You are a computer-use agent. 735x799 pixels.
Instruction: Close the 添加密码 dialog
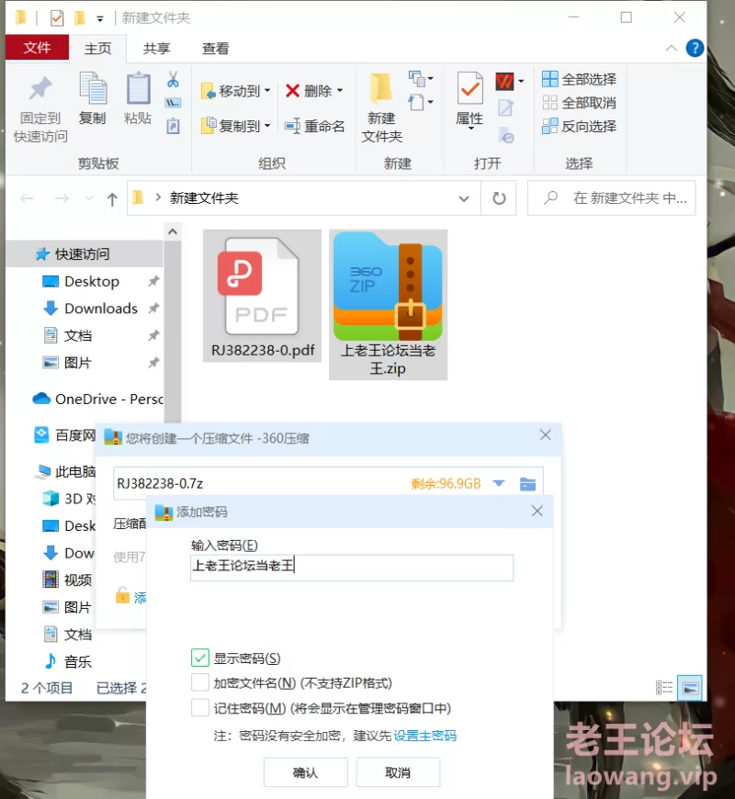tap(537, 512)
